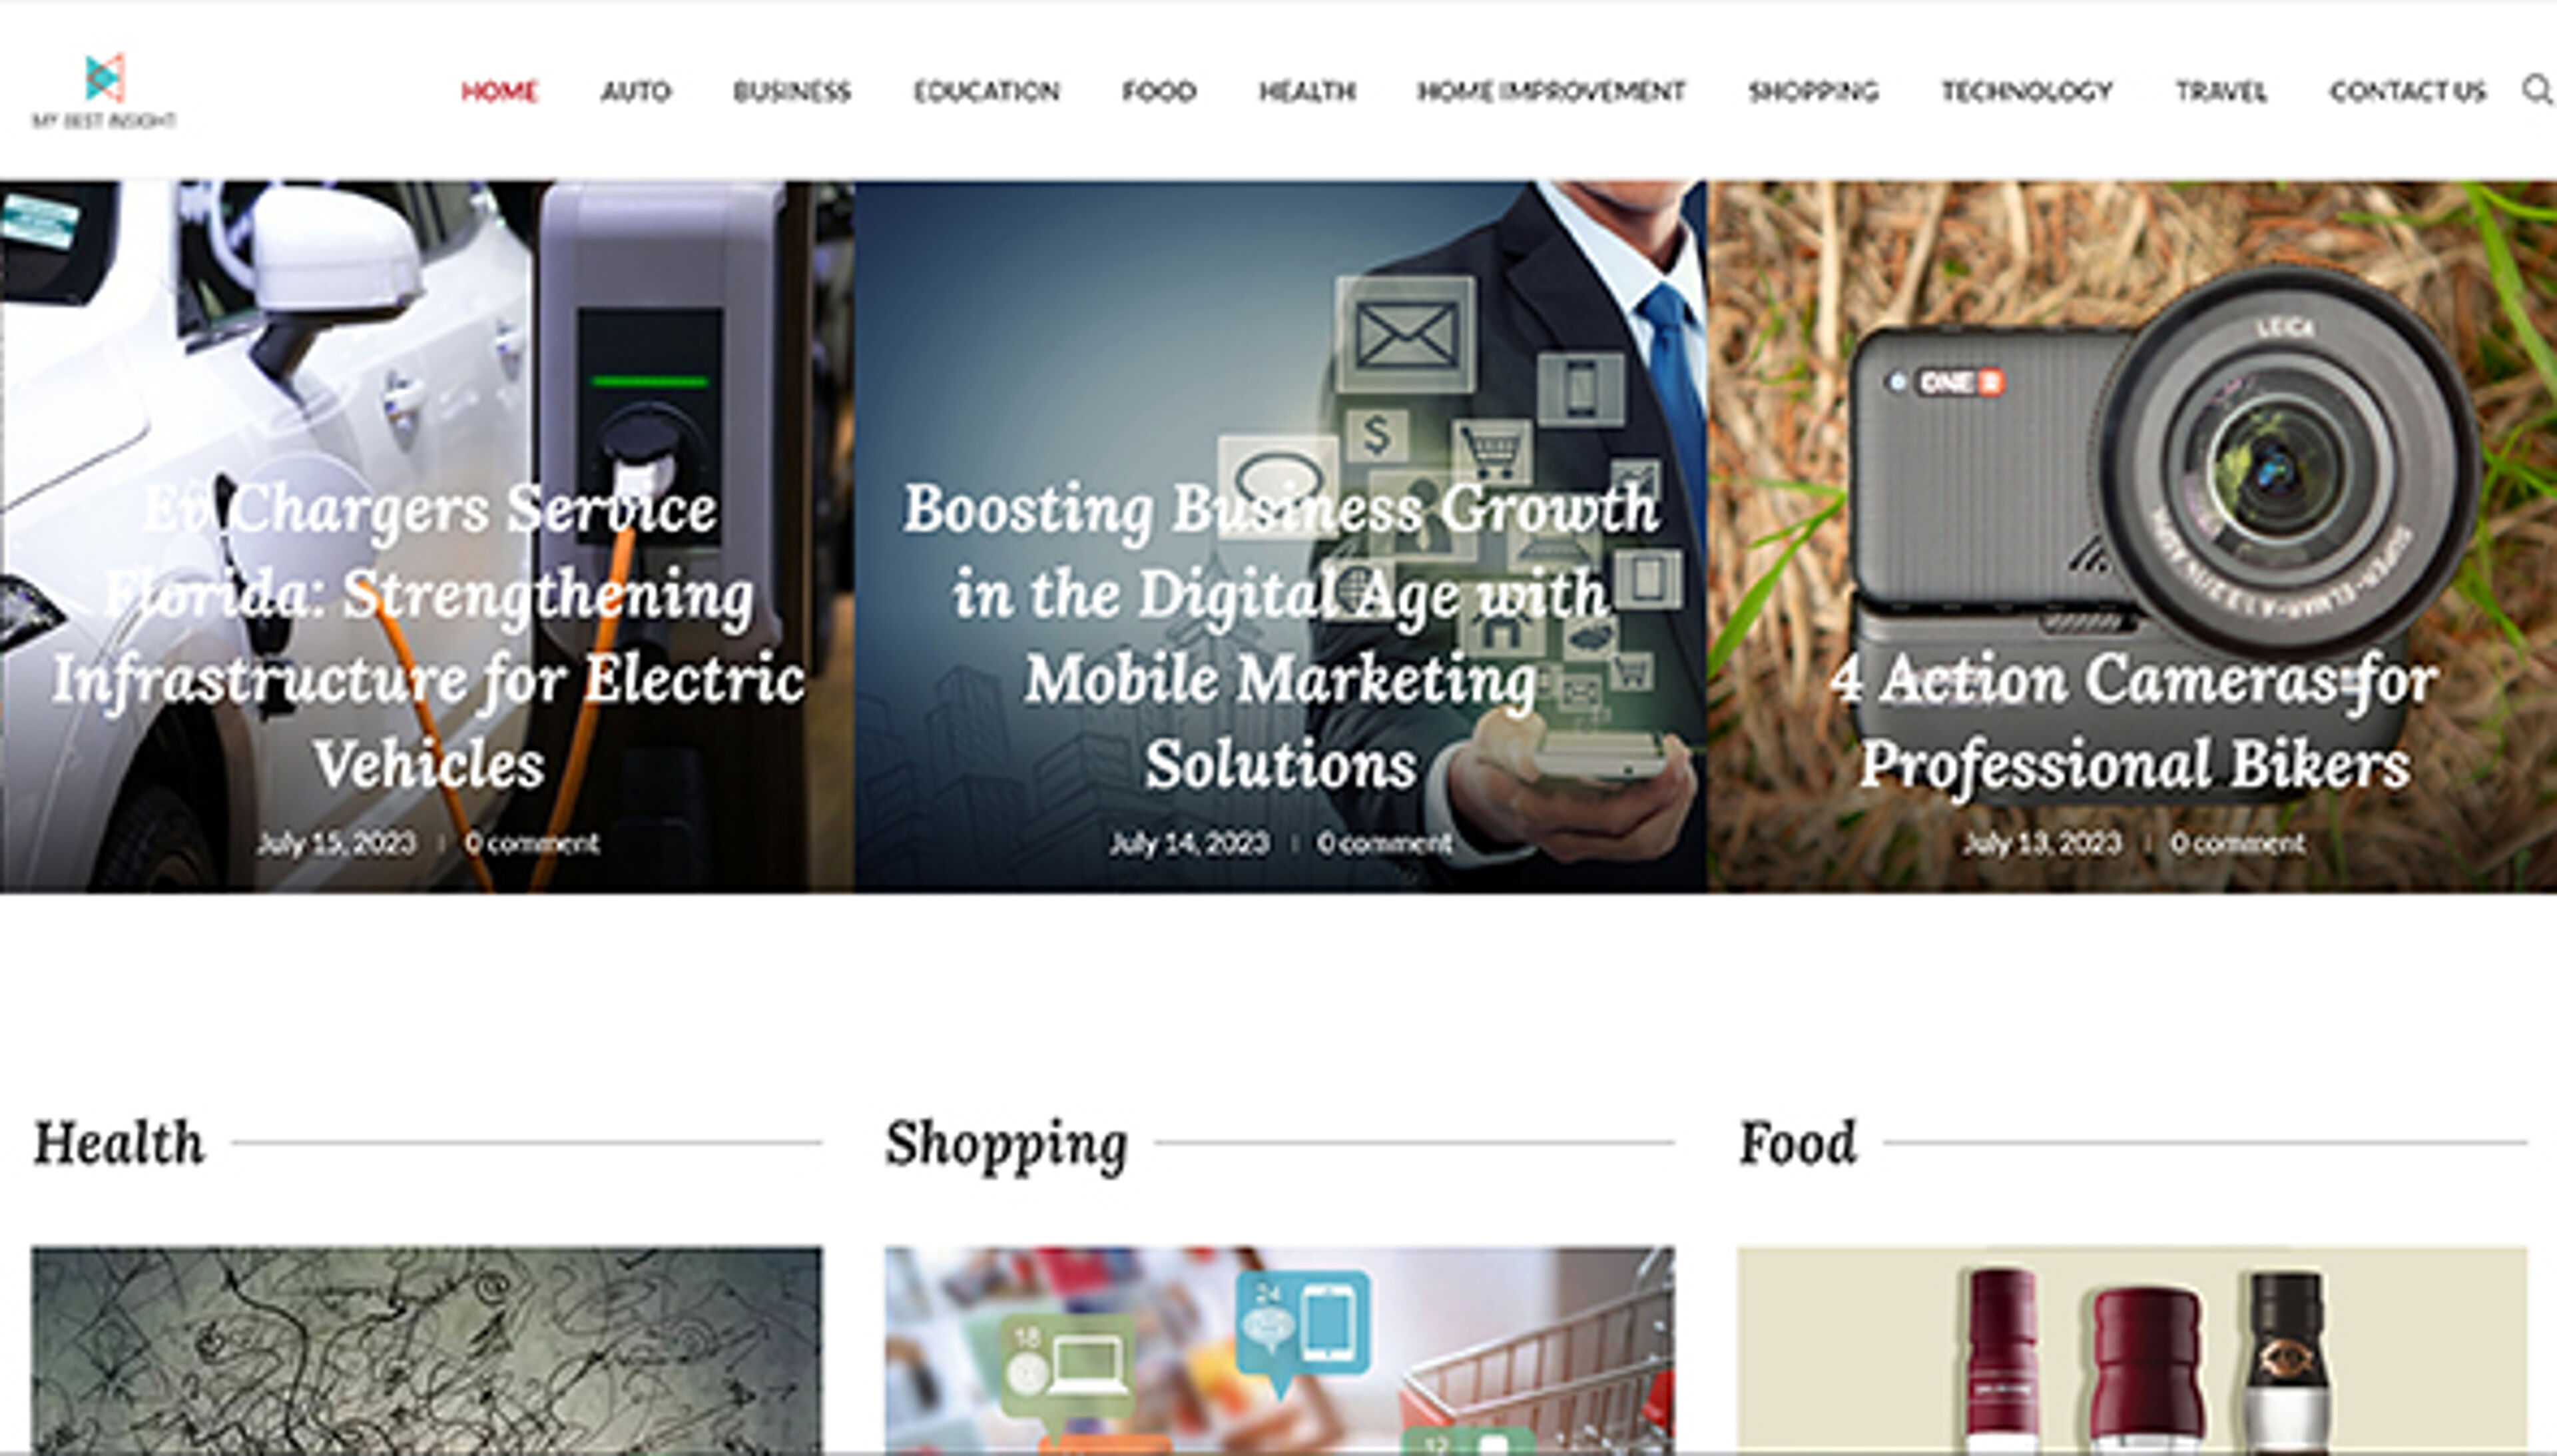Open the Auto category menu
2557x1456 pixels.
pyautogui.click(x=636, y=91)
